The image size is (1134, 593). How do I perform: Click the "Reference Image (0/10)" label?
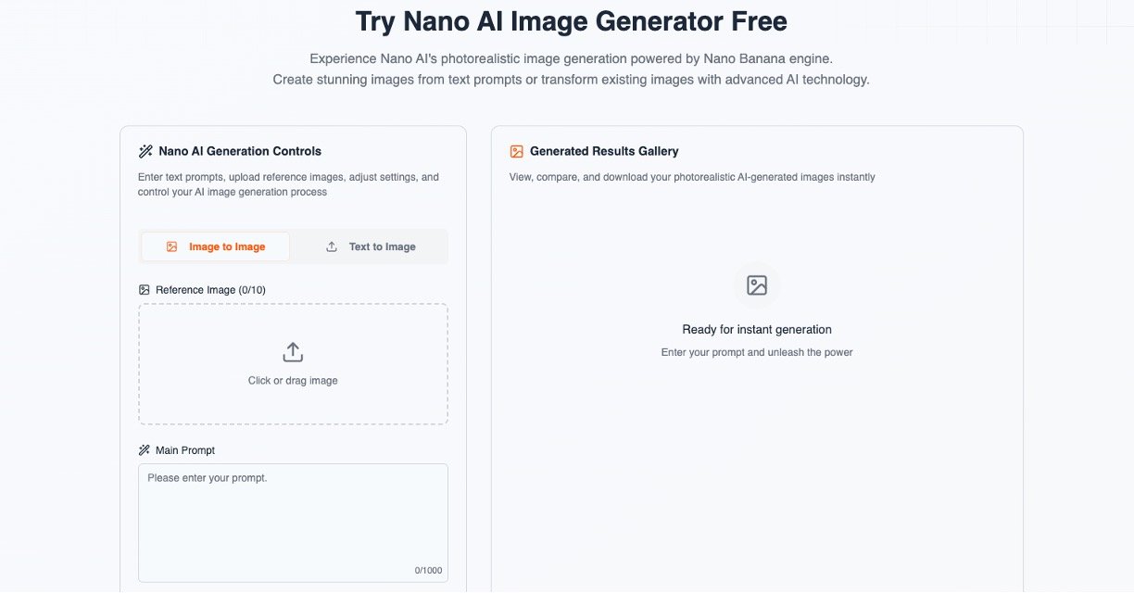pyautogui.click(x=210, y=290)
